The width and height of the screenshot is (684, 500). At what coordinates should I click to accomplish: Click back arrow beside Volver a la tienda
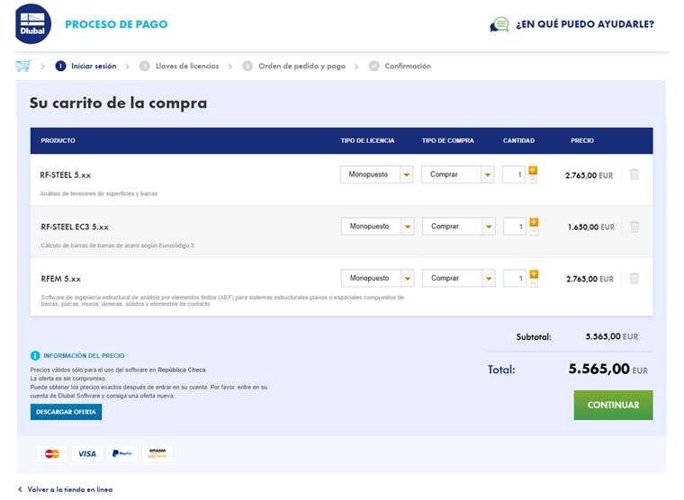[x=20, y=489]
